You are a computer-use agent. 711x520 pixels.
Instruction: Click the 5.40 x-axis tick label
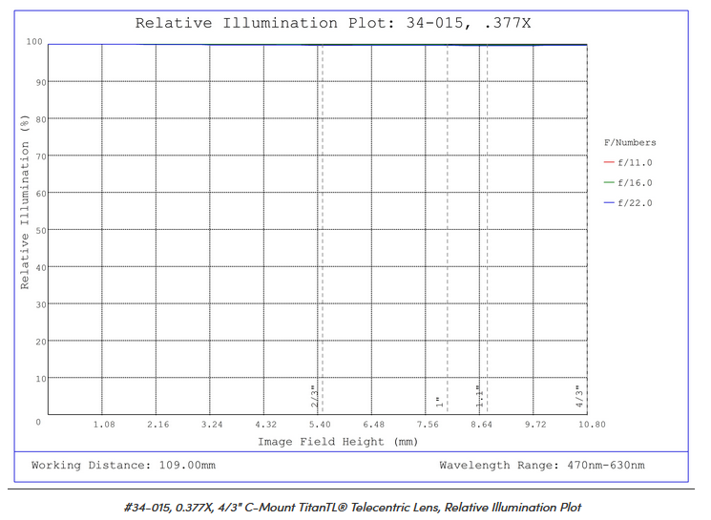(320, 425)
